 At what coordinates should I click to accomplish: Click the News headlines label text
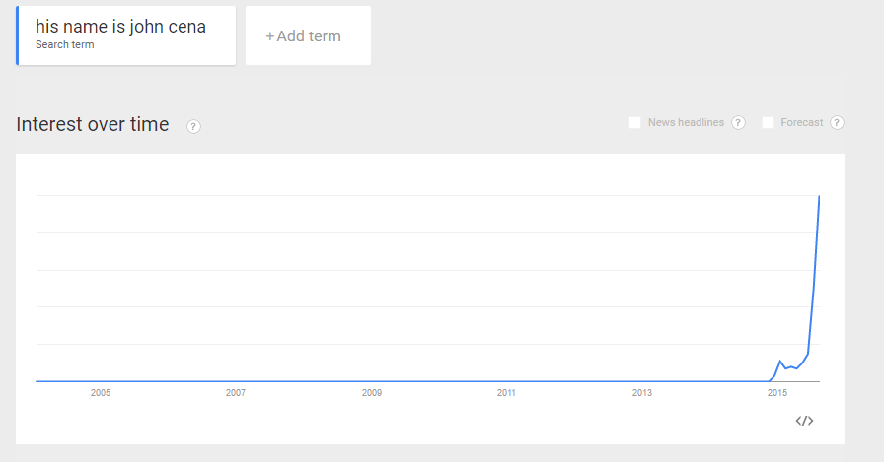[x=686, y=123]
